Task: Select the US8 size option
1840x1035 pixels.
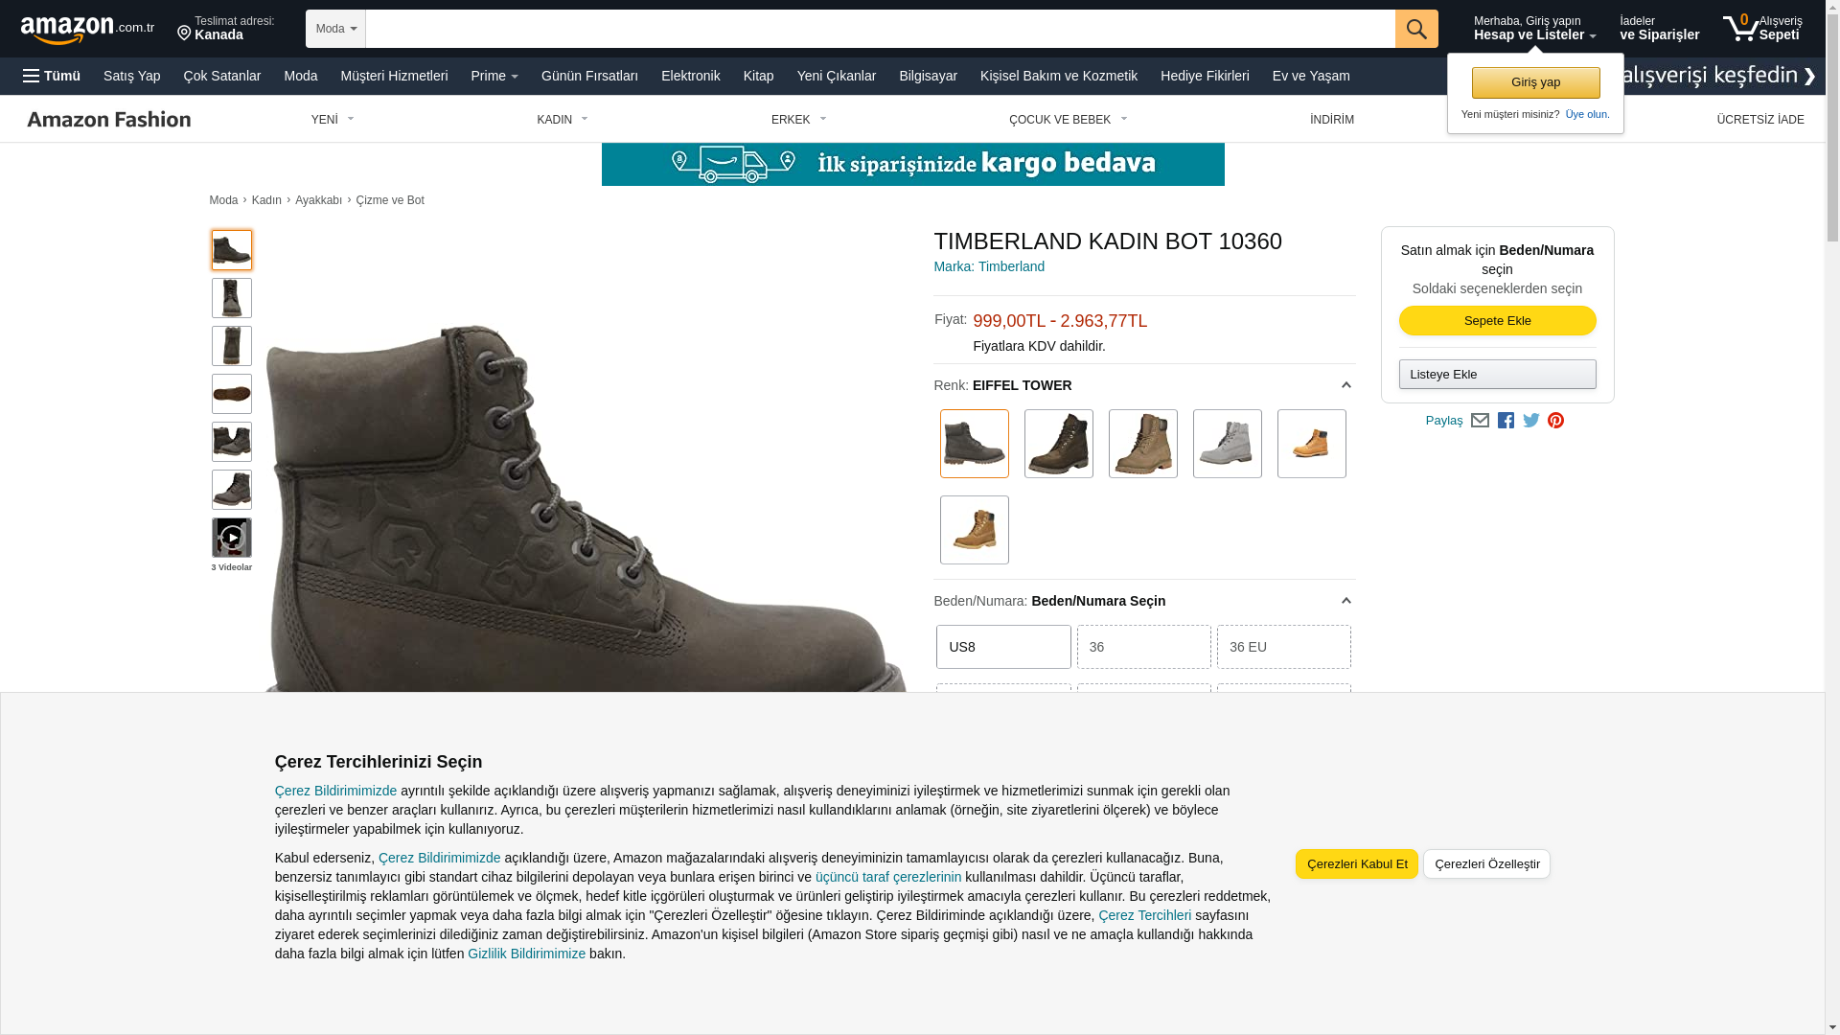Action: point(1002,647)
